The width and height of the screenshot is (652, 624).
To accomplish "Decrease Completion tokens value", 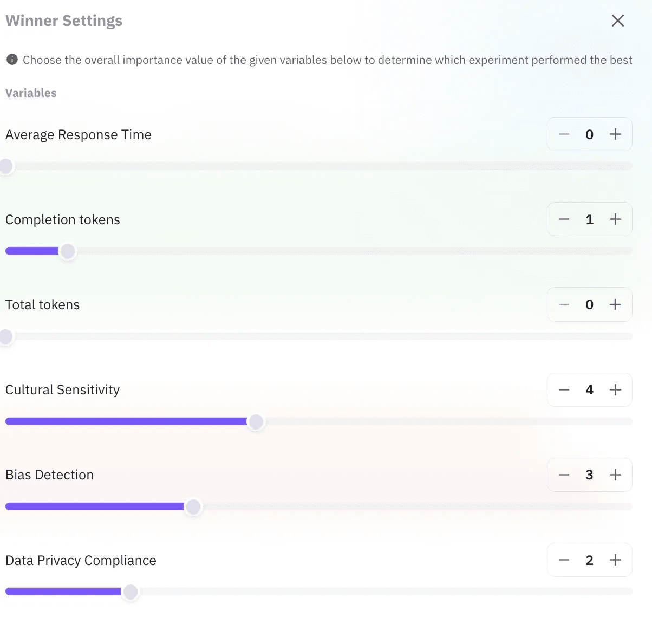I will coord(564,219).
